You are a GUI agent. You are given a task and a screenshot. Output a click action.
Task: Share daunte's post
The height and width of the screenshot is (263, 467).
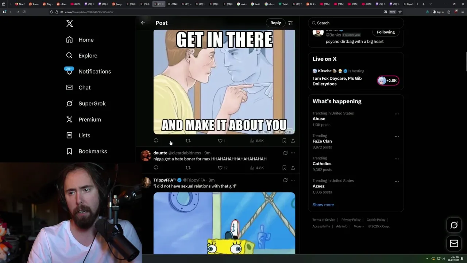(293, 168)
